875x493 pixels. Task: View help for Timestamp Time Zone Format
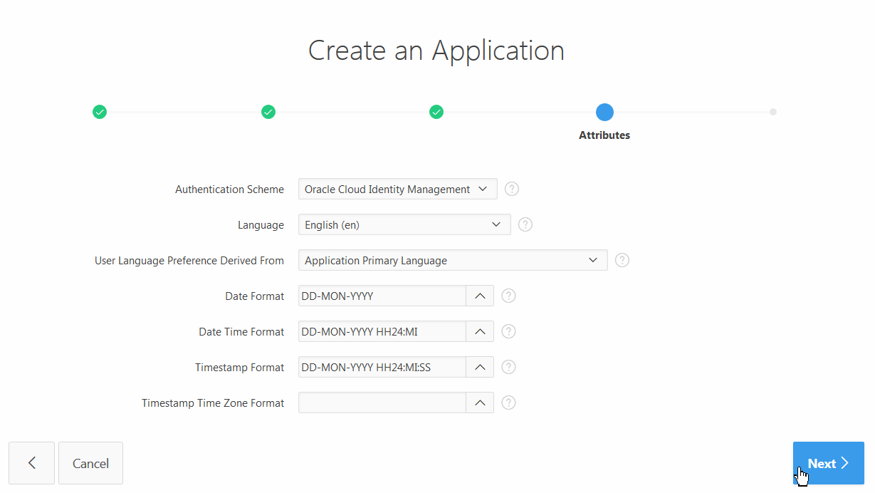pyautogui.click(x=508, y=403)
